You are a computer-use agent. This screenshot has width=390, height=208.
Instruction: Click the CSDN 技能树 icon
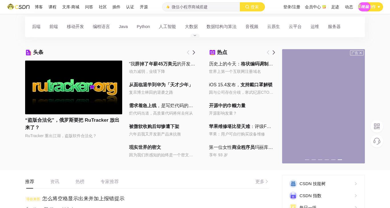tap(293, 184)
